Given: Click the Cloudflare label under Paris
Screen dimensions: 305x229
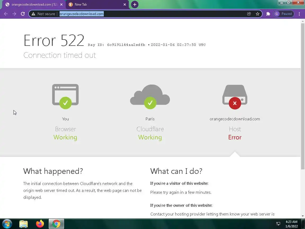Looking at the screenshot, I should pyautogui.click(x=150, y=129).
